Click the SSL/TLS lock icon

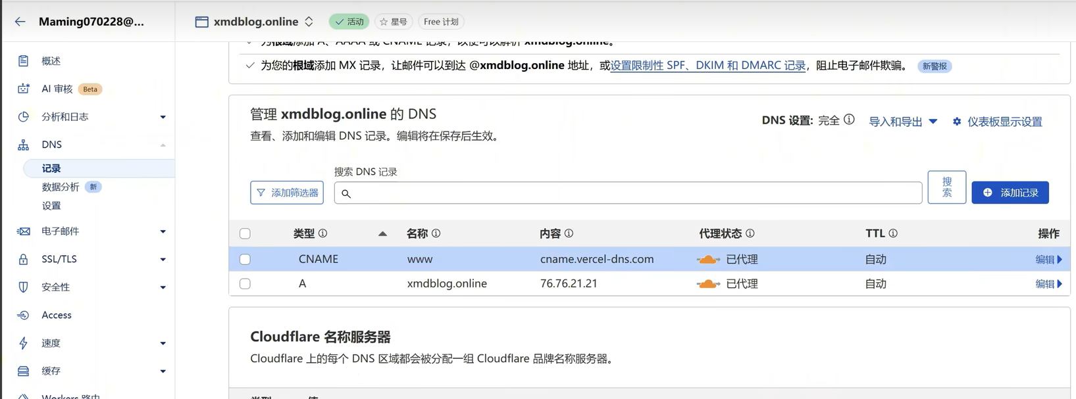24,259
